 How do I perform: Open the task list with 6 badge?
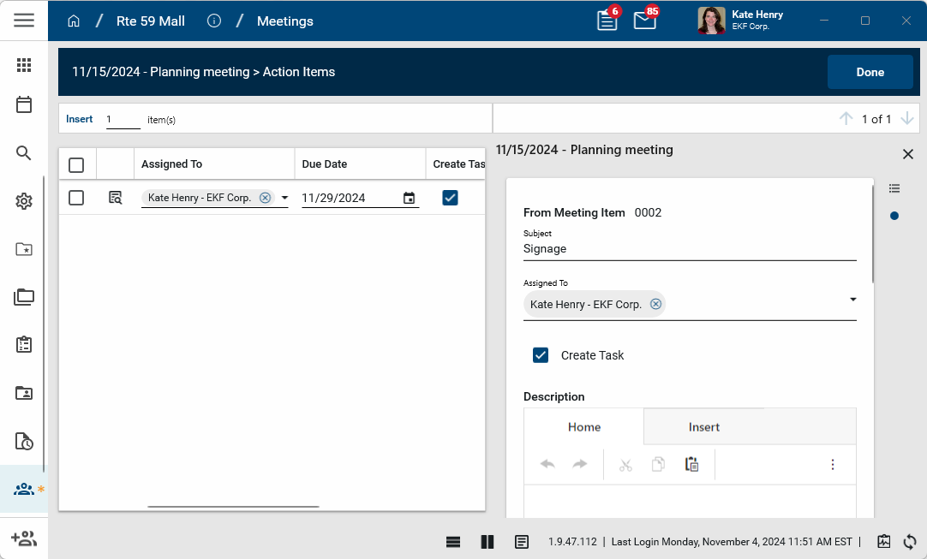click(607, 21)
